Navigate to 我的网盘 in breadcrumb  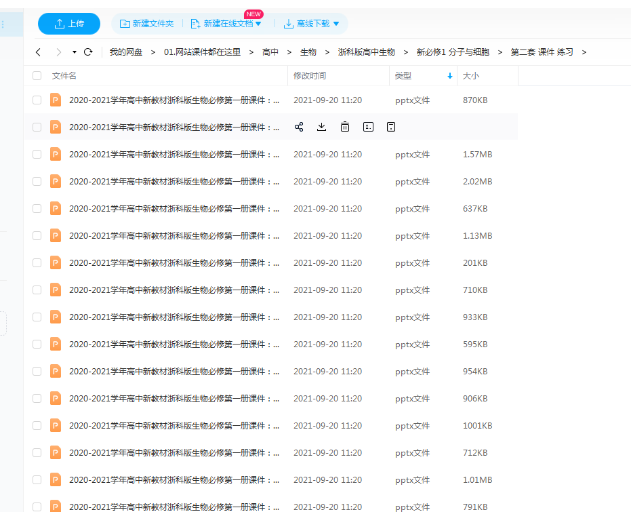pos(126,52)
